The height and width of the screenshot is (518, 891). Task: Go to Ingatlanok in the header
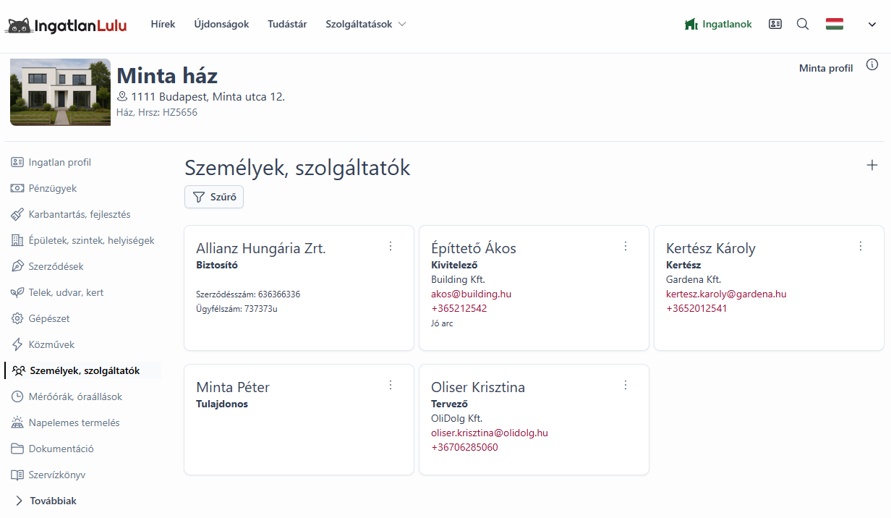718,24
